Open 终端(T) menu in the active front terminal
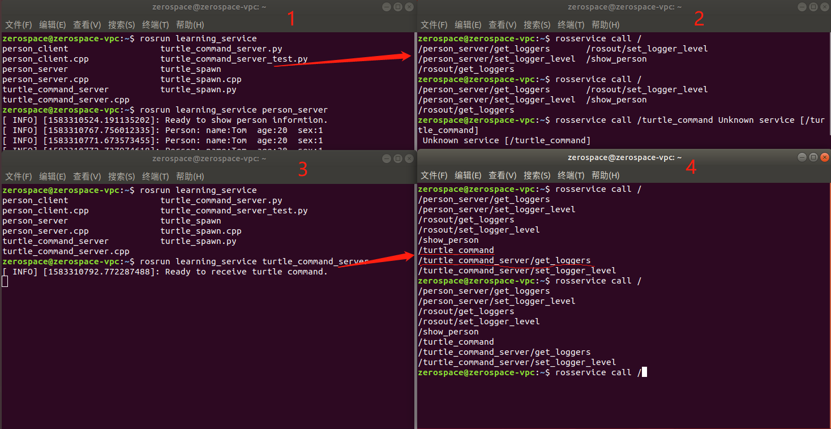The image size is (831, 429). 571,175
